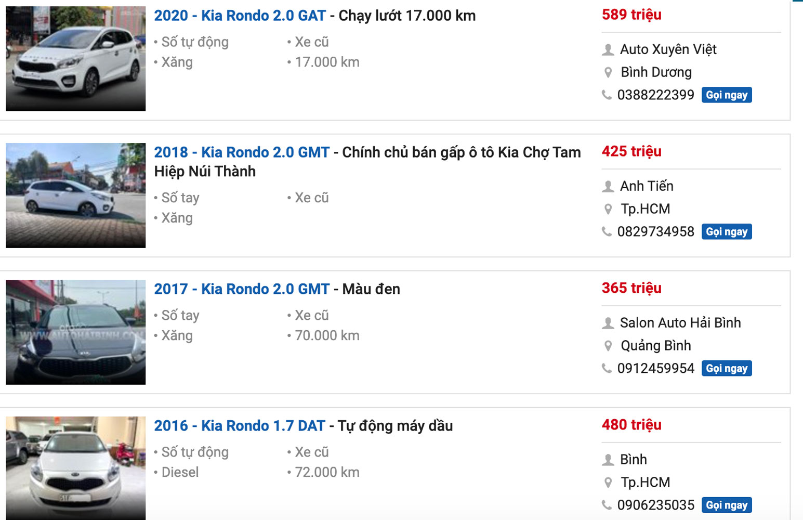Screen dimensions: 803x520
Task: Click the phone icon beside 0388222399
Action: (607, 95)
